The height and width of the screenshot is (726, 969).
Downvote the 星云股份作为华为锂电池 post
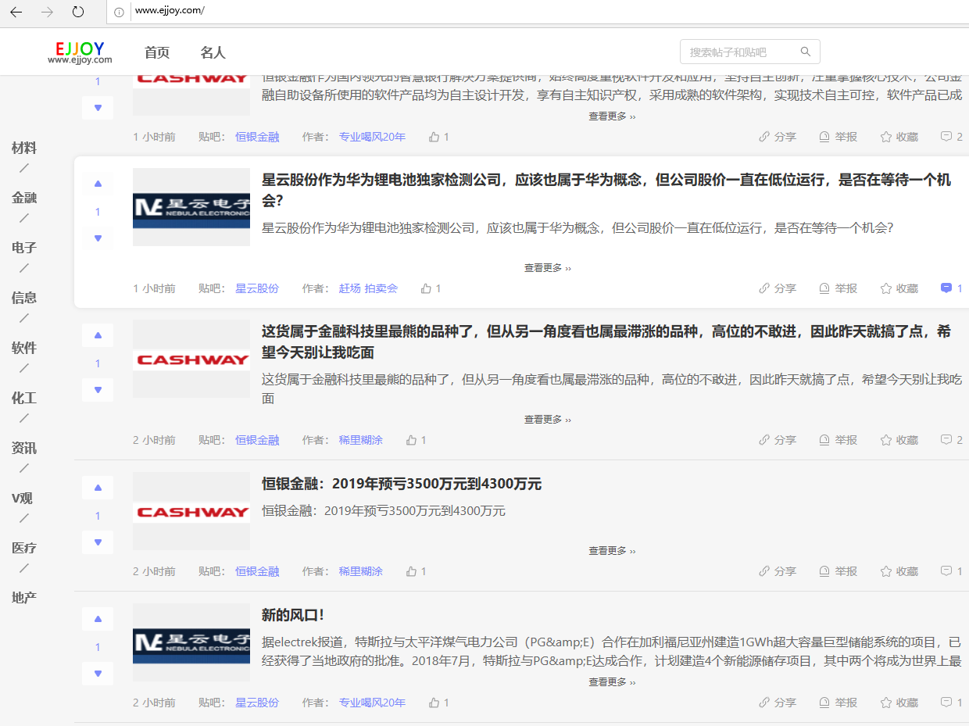point(98,238)
